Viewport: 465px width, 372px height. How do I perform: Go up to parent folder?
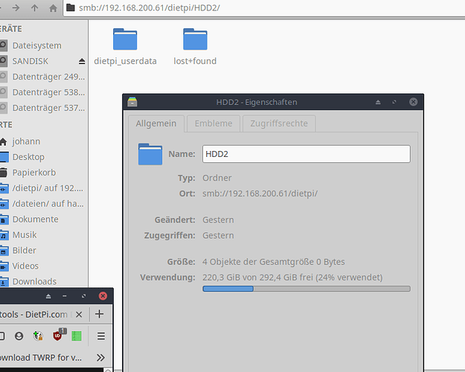35,7
